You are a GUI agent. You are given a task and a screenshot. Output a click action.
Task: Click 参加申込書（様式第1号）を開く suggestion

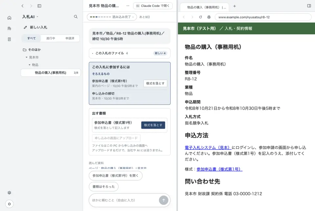click(x=115, y=176)
